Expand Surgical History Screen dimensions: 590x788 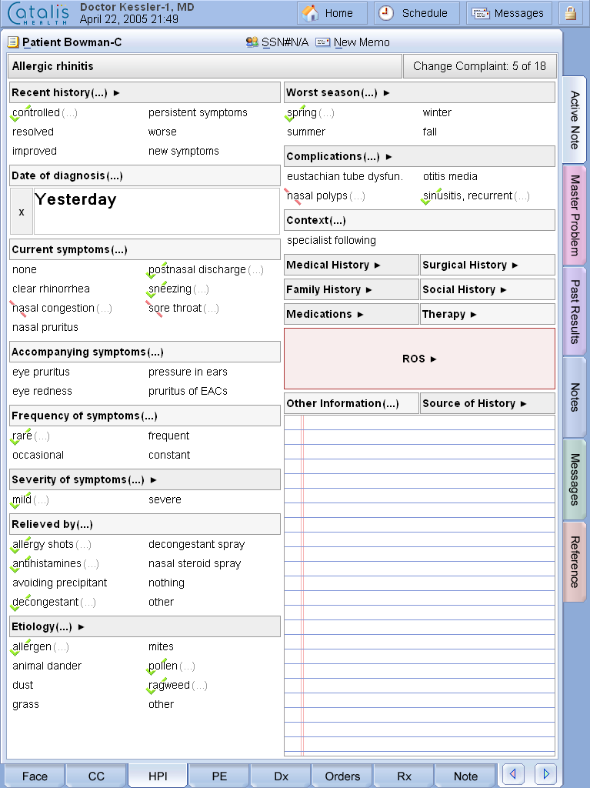[x=488, y=265]
